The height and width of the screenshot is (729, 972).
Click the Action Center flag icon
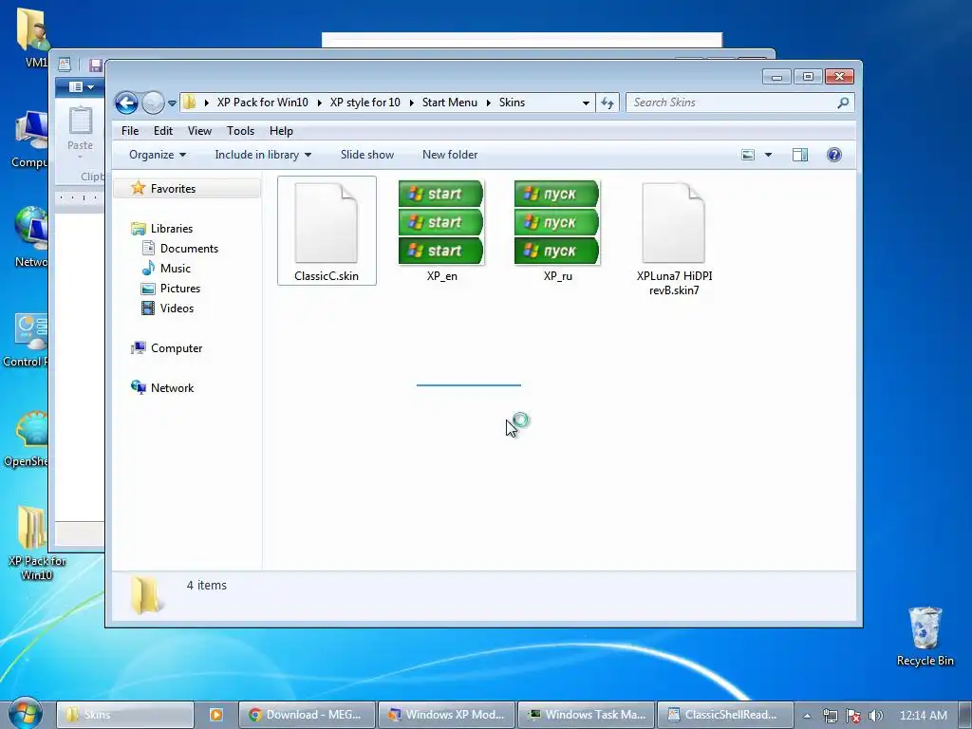click(x=853, y=716)
